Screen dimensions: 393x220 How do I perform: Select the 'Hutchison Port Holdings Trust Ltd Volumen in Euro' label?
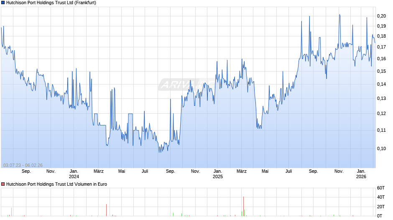click(x=56, y=184)
